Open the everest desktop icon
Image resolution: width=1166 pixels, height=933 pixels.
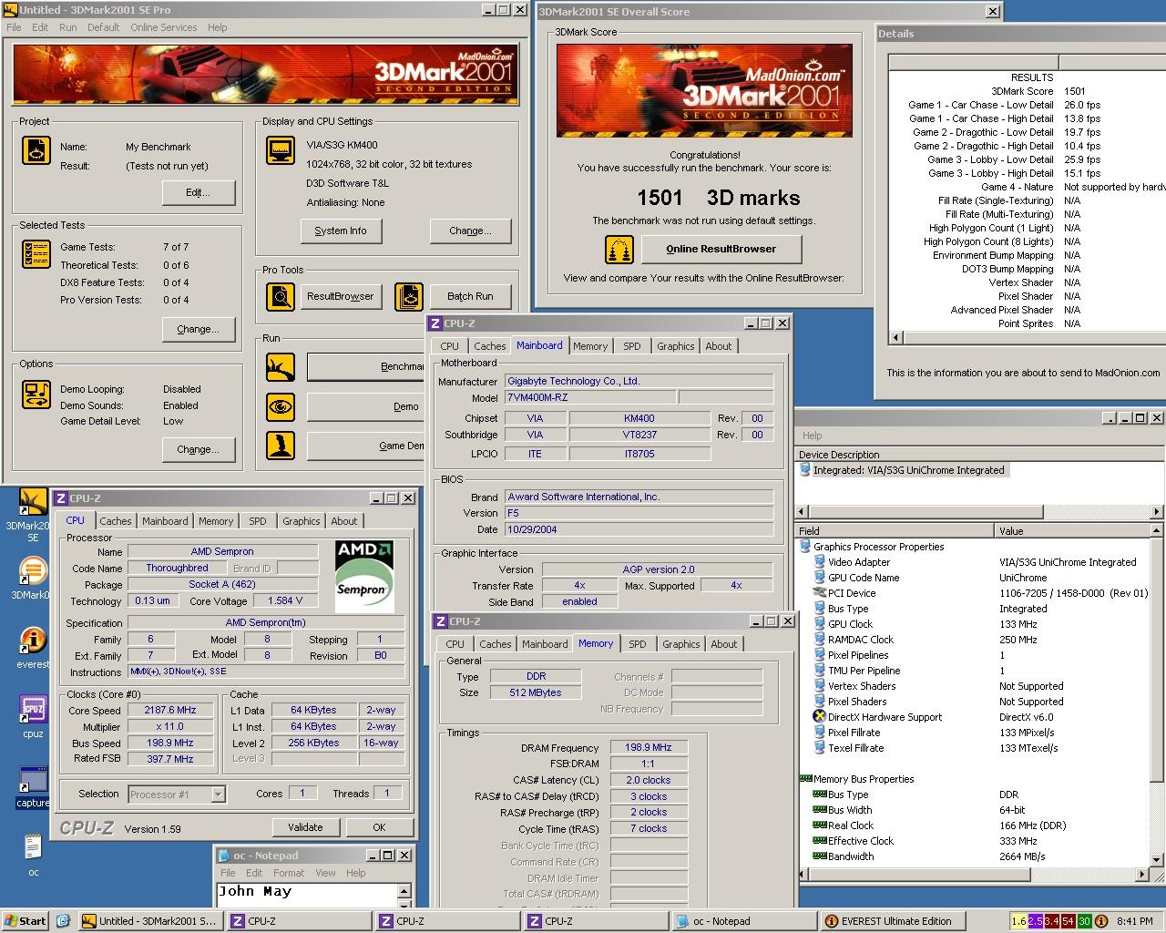pyautogui.click(x=33, y=647)
